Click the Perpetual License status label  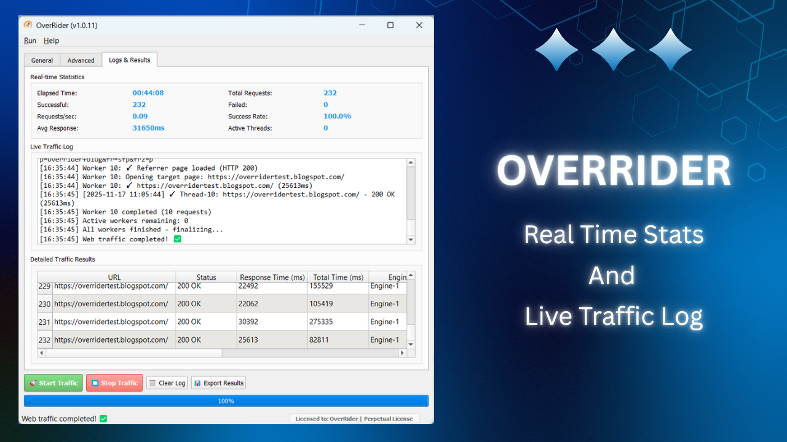pos(389,419)
